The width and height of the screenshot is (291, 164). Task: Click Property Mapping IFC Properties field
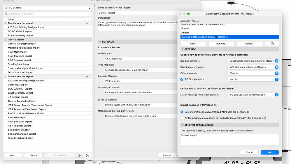[x=140, y=81]
